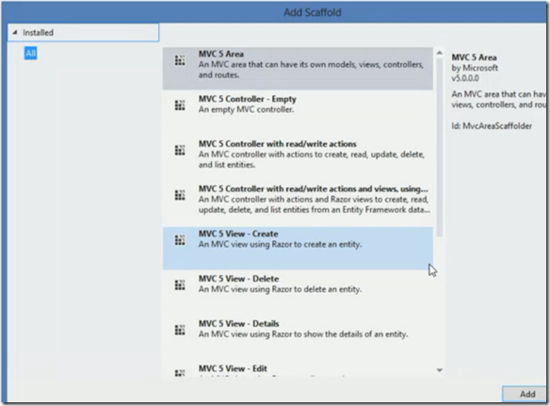Click the MVC 5 View - Edit icon
The height and width of the screenshot is (406, 550).
tap(180, 373)
